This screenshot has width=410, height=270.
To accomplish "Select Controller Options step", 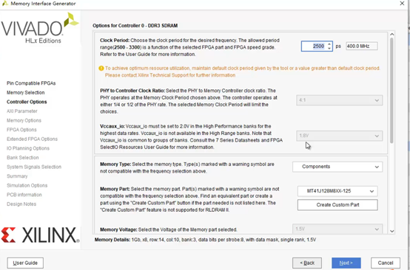I will pos(27,102).
